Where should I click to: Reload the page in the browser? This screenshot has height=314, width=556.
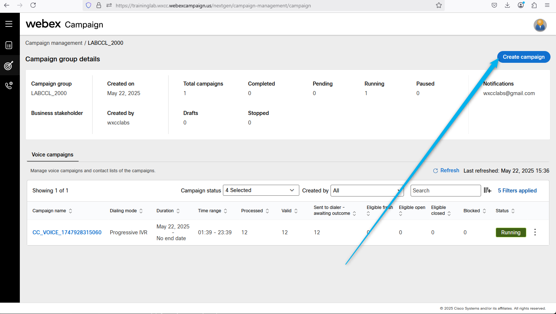[x=33, y=5]
